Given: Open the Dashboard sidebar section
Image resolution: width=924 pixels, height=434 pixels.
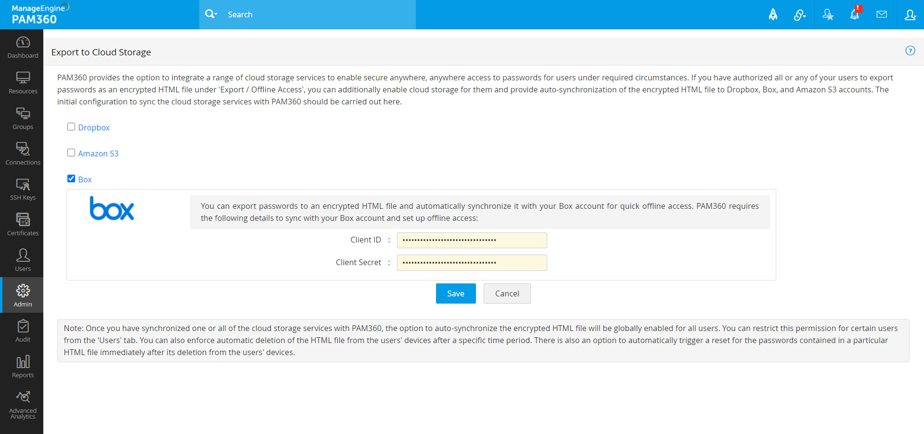Looking at the screenshot, I should coord(23,47).
